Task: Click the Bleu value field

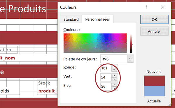Action: [106, 86]
